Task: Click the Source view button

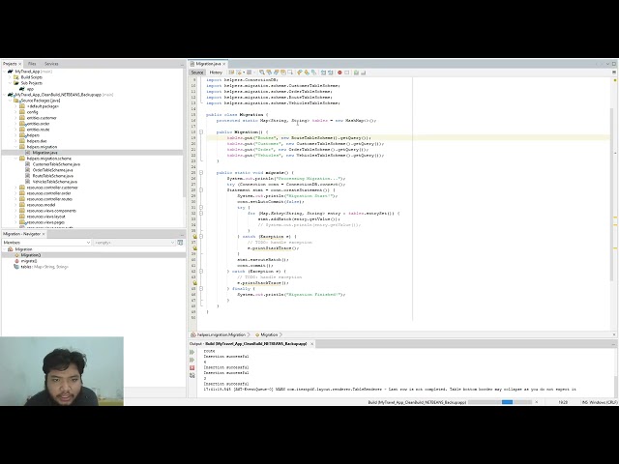Action: click(x=197, y=72)
